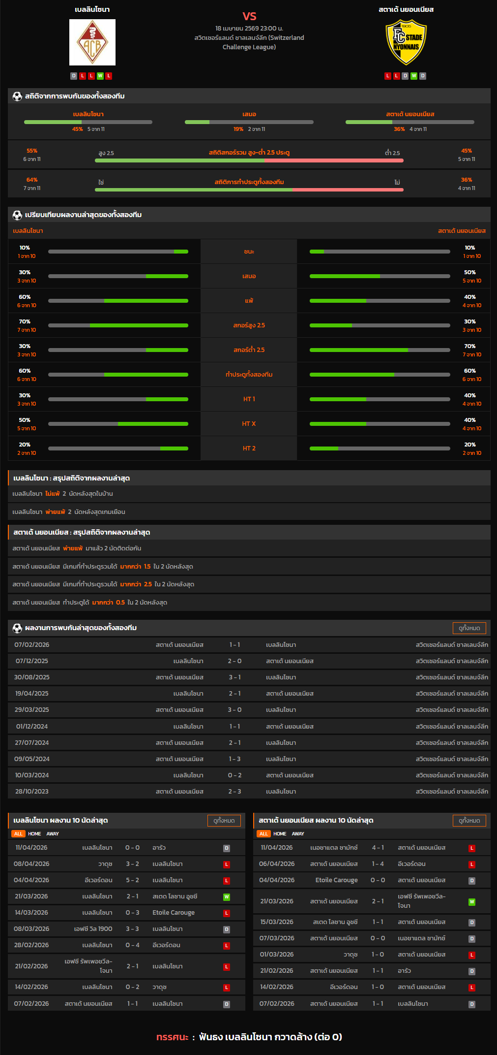
Task: Open 11/04/2026 Bellinzona vs Aarau match row
Action: pos(126,847)
